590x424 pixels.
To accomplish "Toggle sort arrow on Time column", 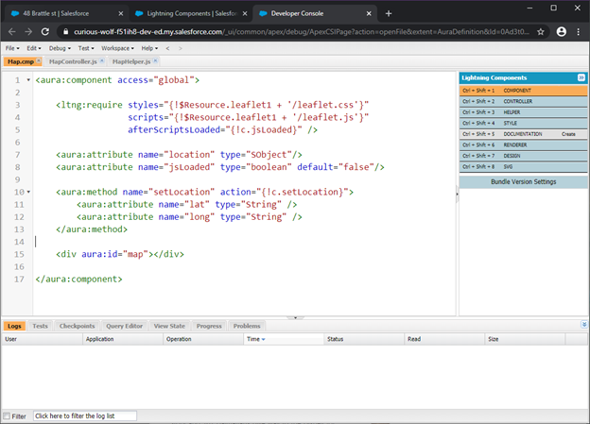I will pos(264,339).
